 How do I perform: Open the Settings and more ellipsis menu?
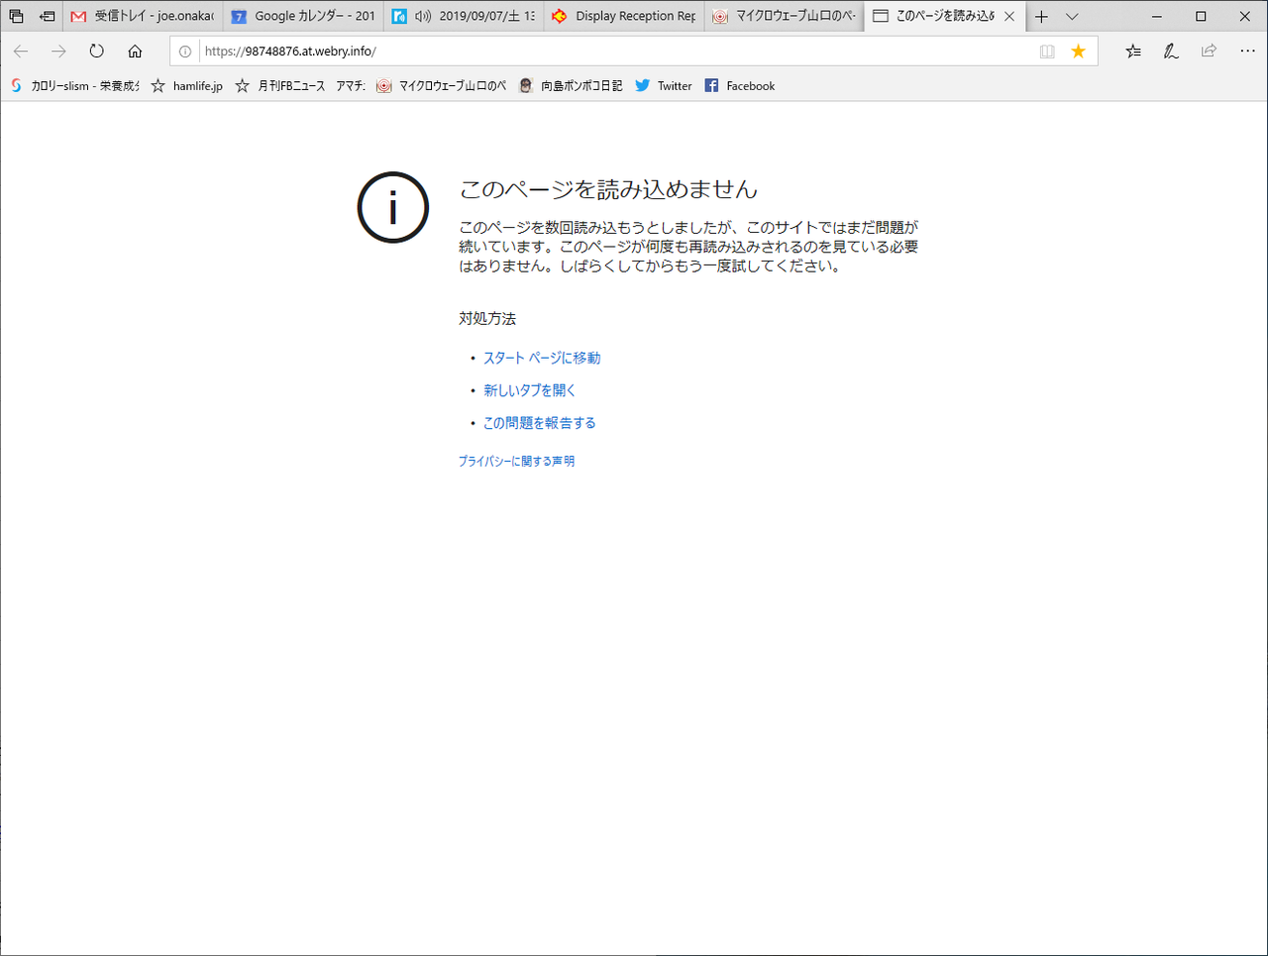coord(1247,51)
